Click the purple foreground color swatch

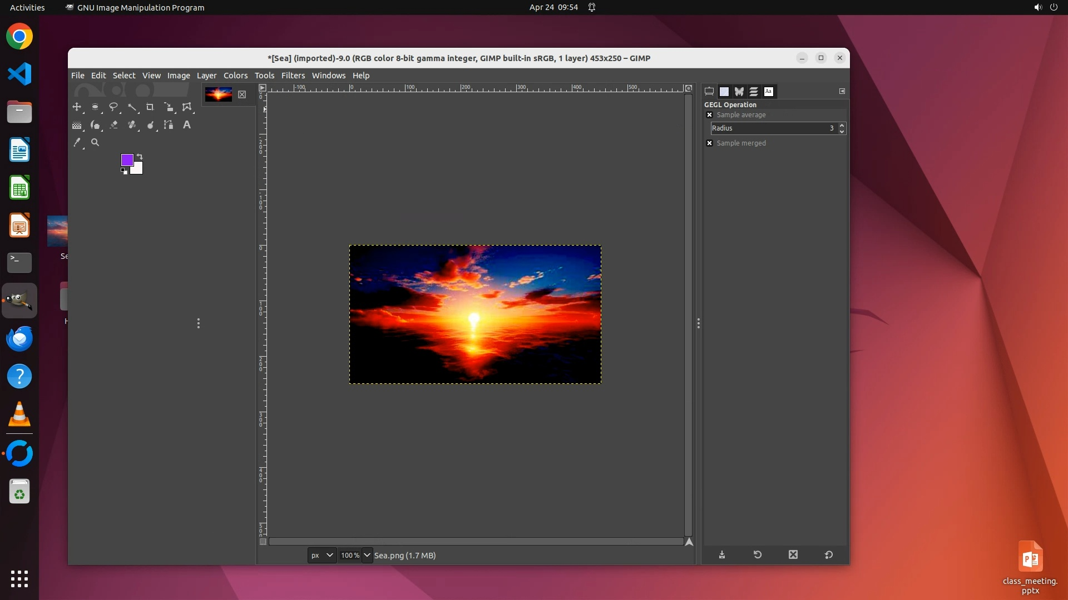click(x=126, y=159)
